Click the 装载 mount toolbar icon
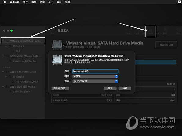Viewport: 182px width, 136px height. coord(165,31)
